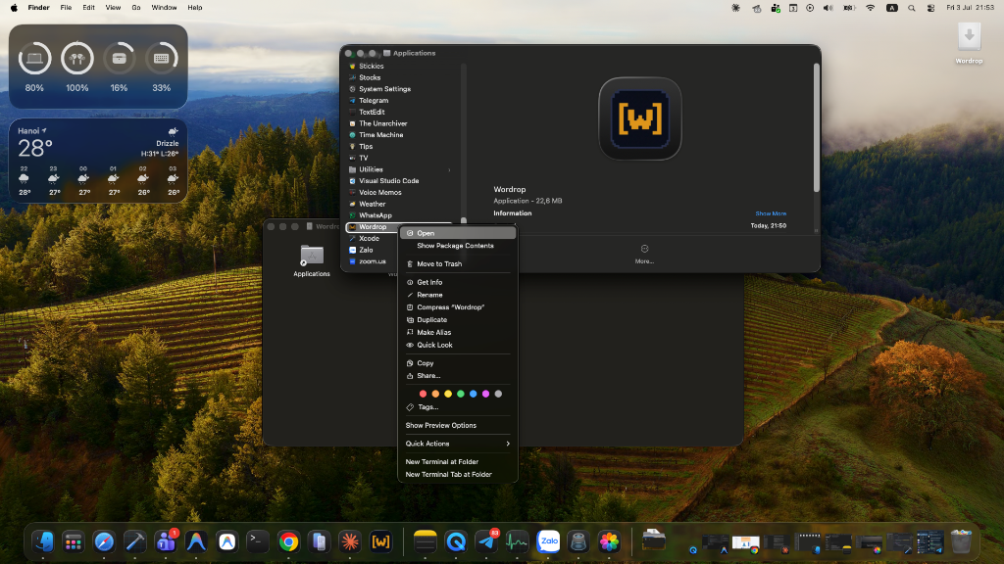Open the Go menu in menu bar
The image size is (1004, 564).
pos(135,8)
